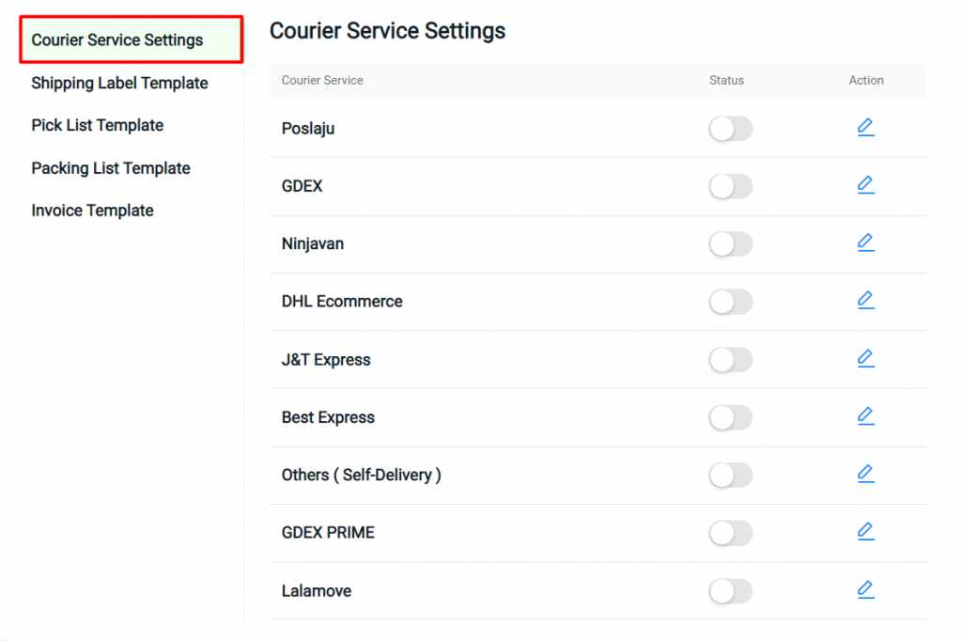Click the Status column header

point(726,81)
